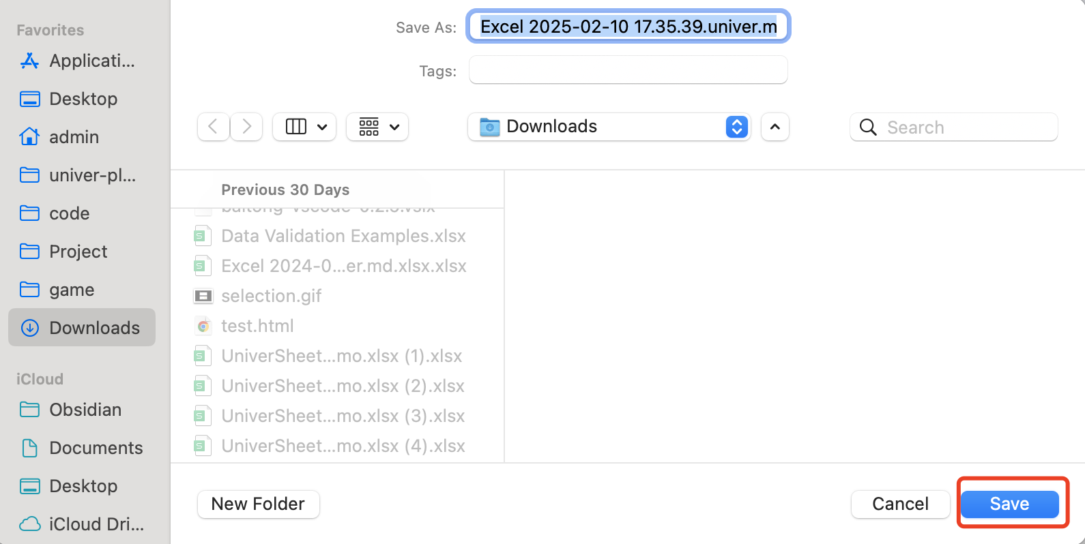
Task: Click the Save As filename field
Action: click(628, 27)
